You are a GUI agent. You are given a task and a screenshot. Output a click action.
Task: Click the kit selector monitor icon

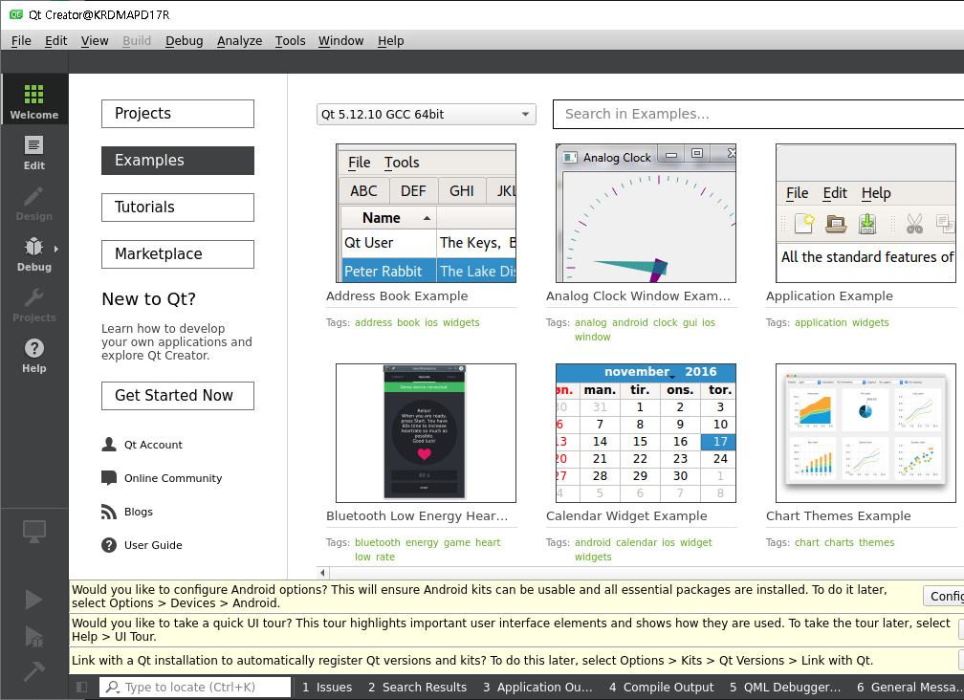33,531
